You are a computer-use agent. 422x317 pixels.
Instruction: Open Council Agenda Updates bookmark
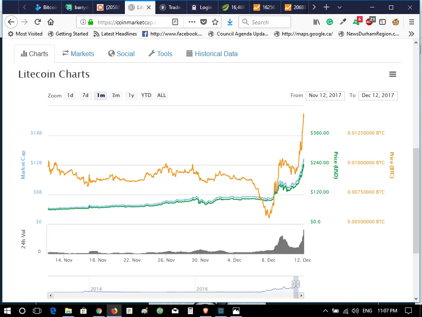click(x=238, y=34)
